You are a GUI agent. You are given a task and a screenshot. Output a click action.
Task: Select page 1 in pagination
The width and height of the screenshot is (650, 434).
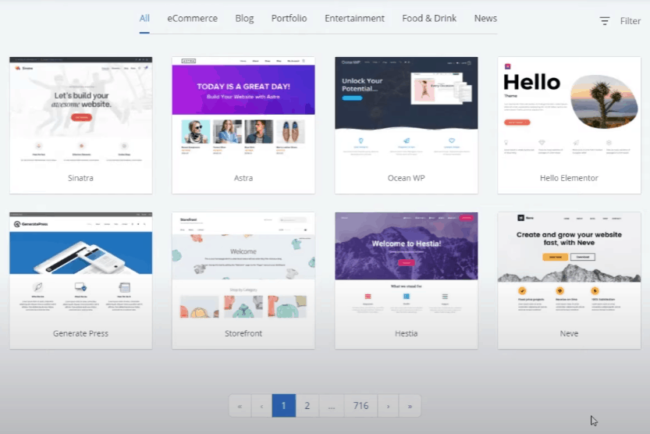tap(283, 406)
